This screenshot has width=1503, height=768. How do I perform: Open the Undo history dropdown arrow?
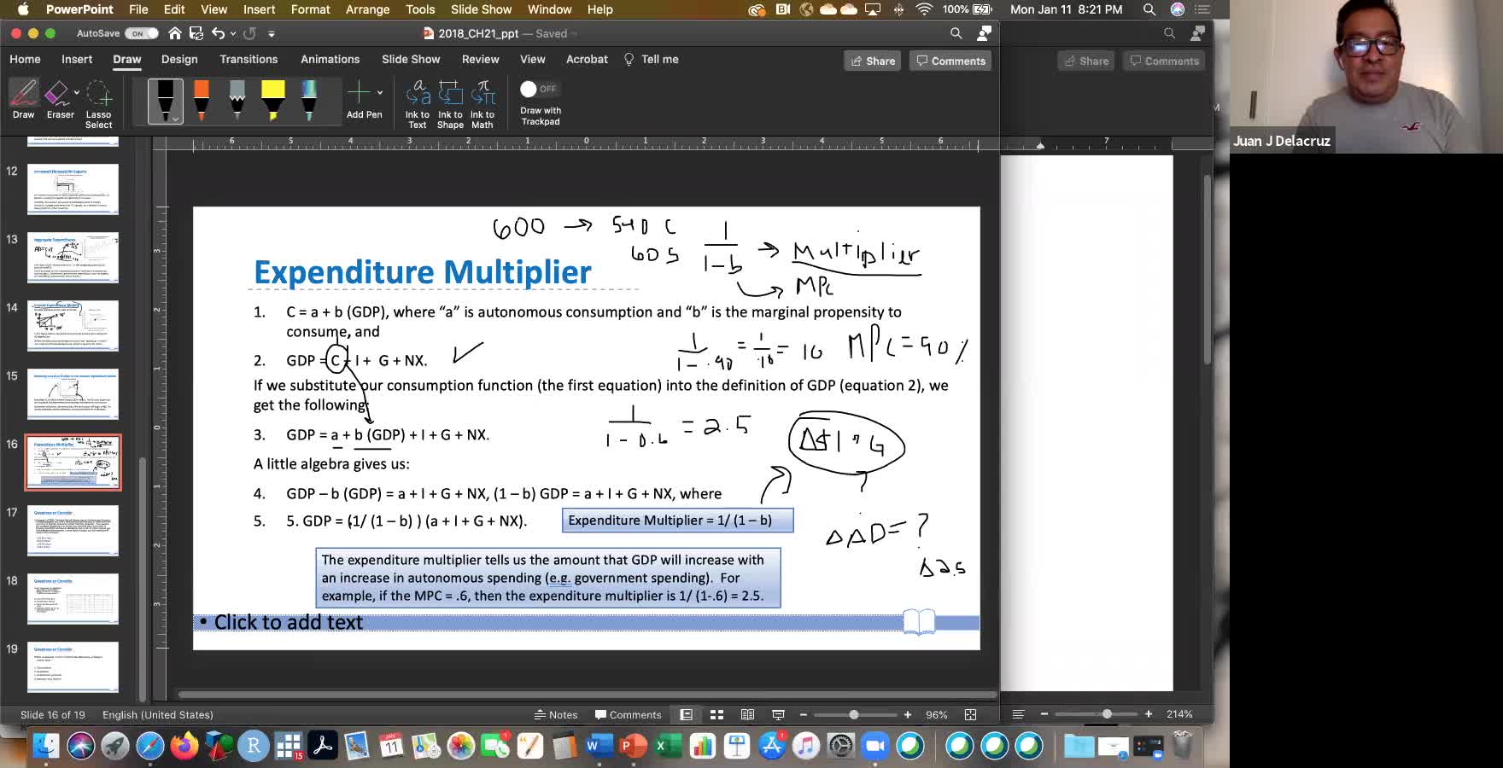(232, 33)
